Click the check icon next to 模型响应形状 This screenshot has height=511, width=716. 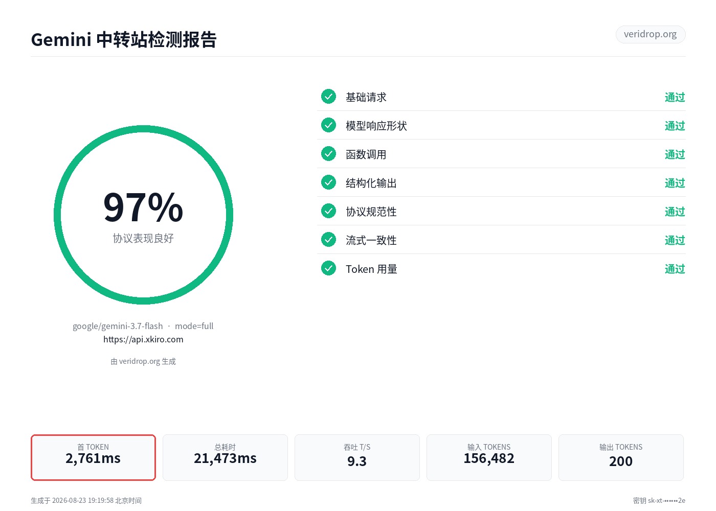click(x=328, y=125)
